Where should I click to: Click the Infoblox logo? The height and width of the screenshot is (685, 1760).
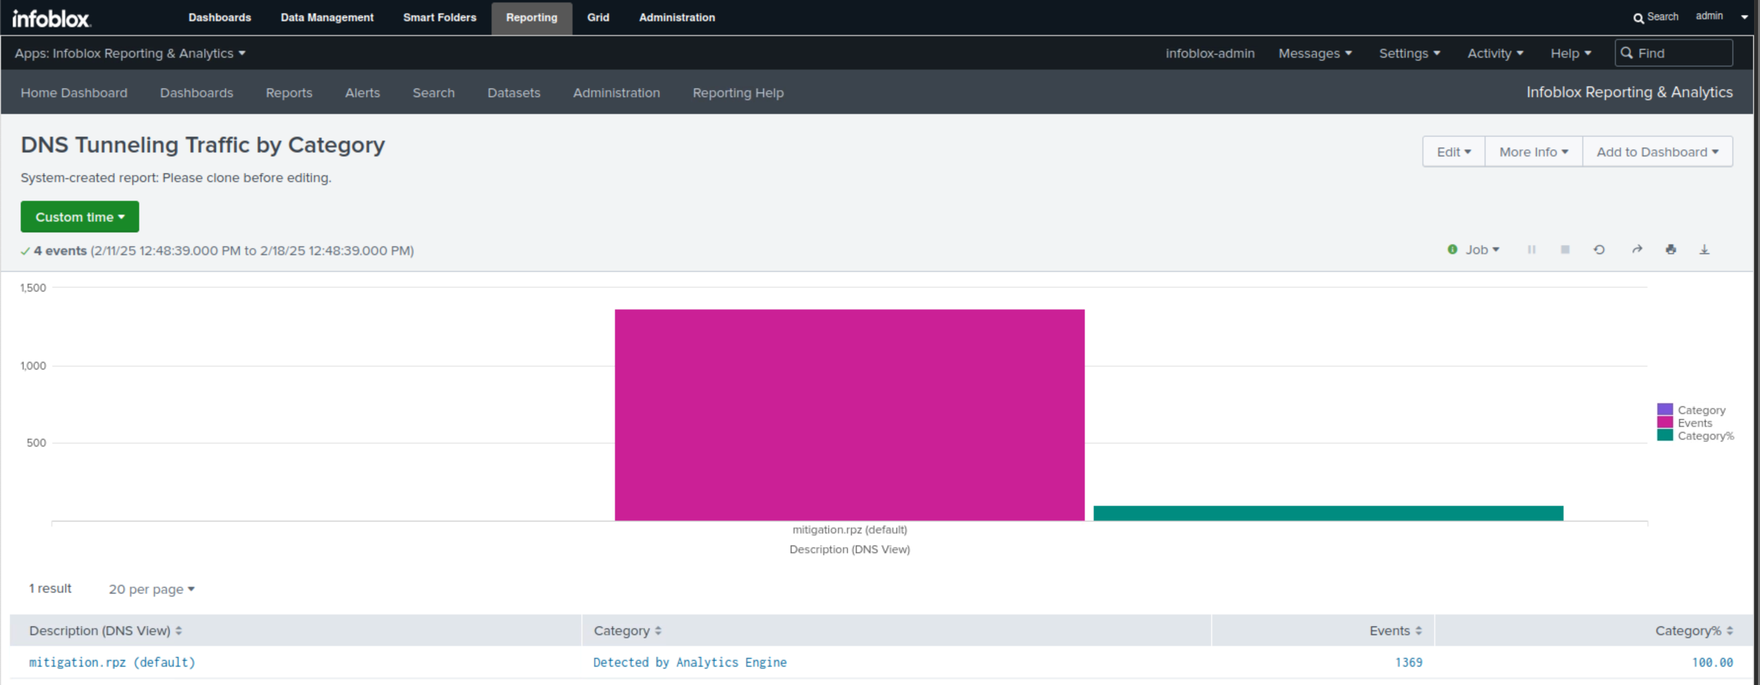[50, 18]
